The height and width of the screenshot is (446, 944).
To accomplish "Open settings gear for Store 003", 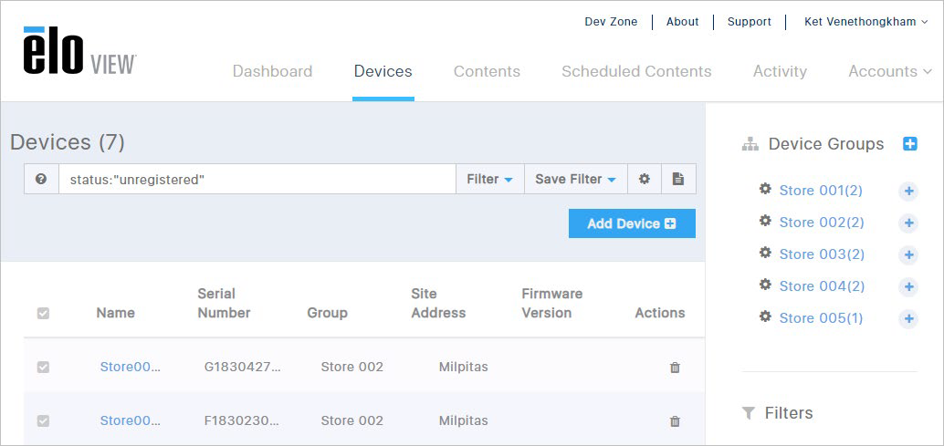I will pos(765,253).
